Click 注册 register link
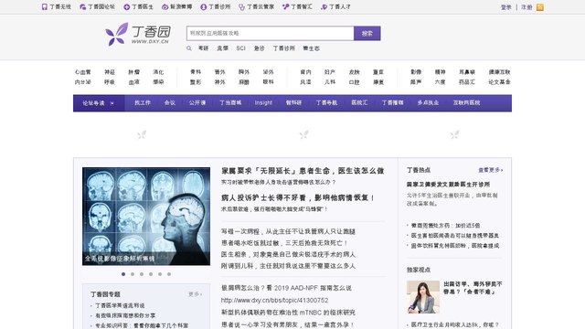This screenshot has height=329, width=585. 526,7
